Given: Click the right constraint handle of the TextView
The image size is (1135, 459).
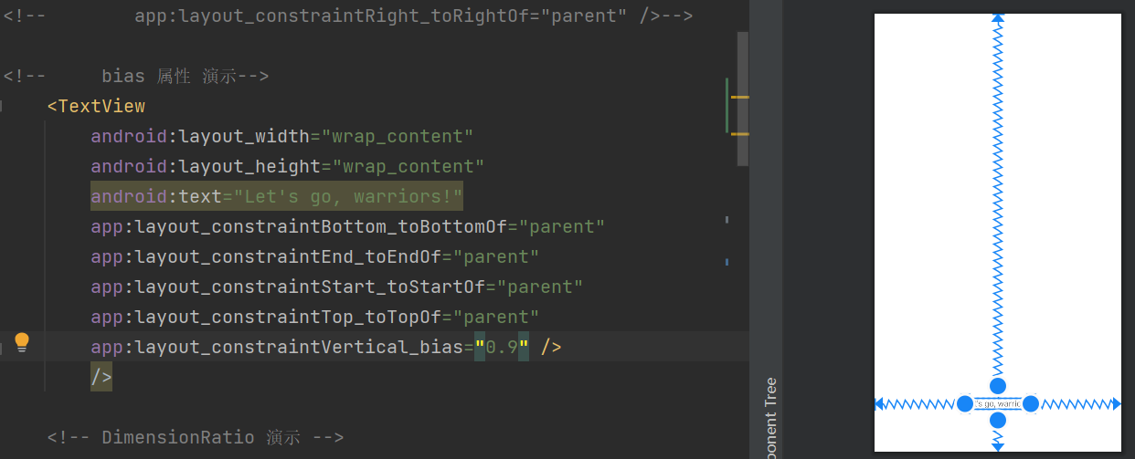Looking at the screenshot, I should pyautogui.click(x=1031, y=403).
